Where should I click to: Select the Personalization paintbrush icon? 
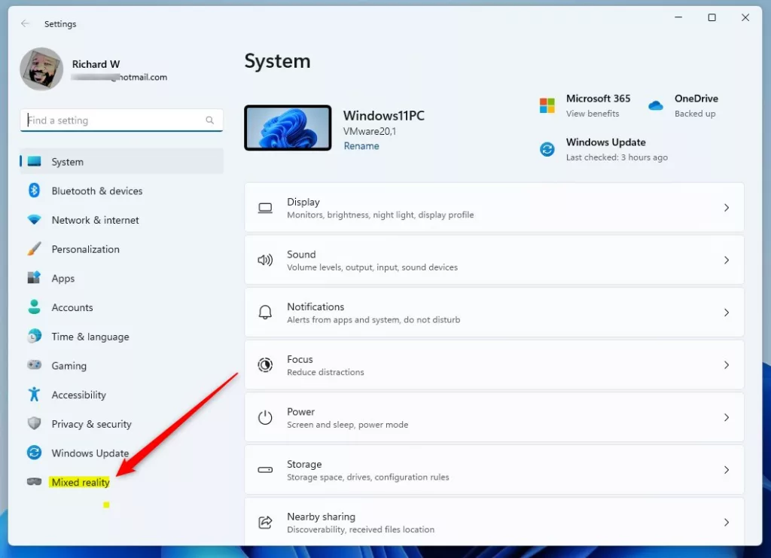click(x=34, y=249)
